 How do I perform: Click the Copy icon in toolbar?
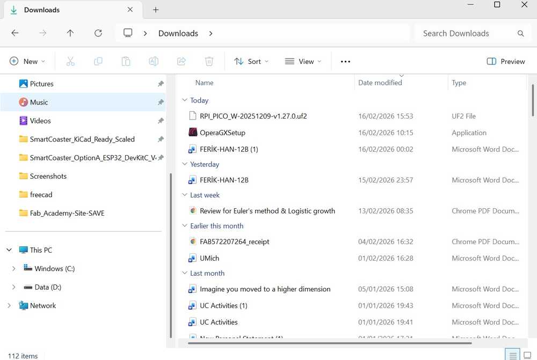[98, 62]
